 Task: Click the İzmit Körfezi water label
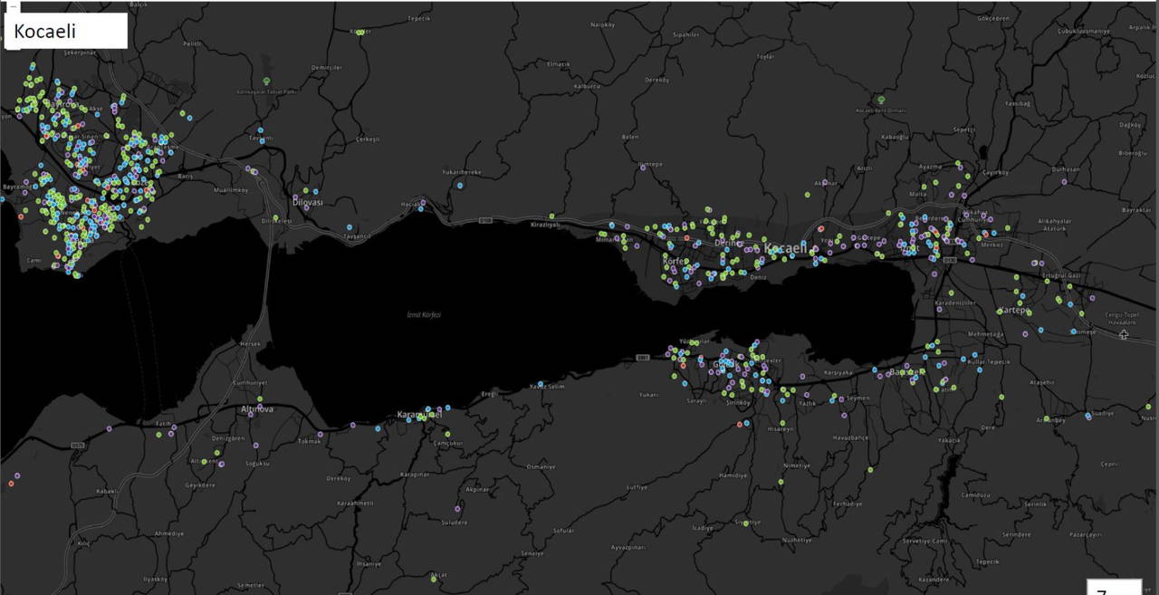click(x=424, y=314)
